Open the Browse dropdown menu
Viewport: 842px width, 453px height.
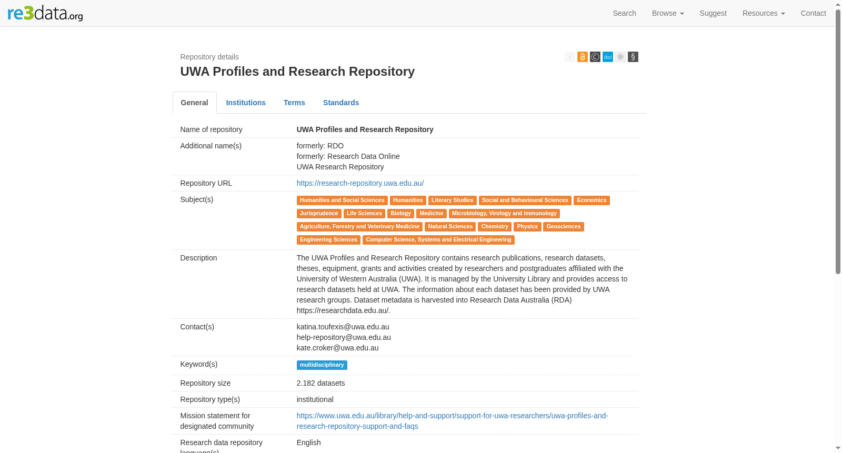tap(668, 13)
